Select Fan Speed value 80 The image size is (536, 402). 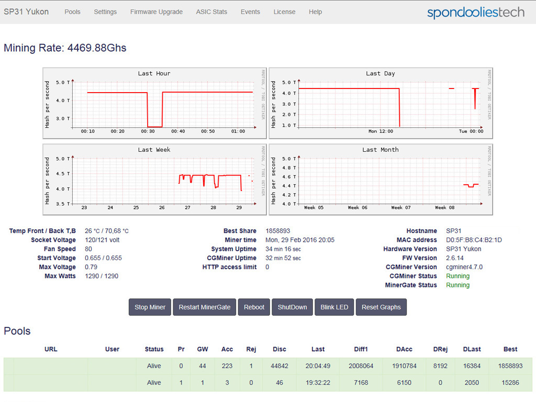(88, 249)
